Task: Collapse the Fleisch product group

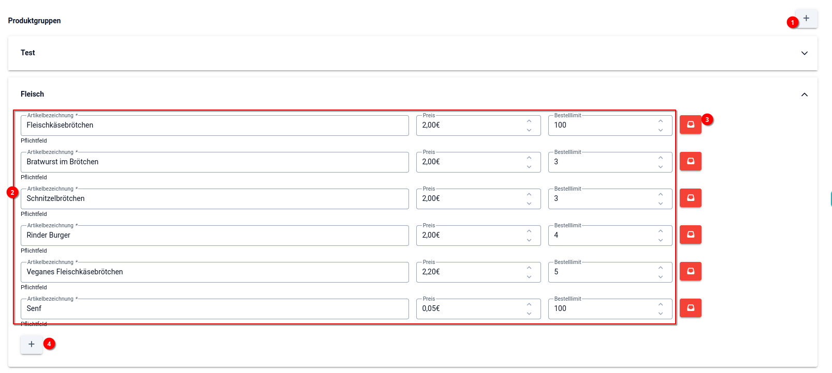Action: tap(804, 95)
